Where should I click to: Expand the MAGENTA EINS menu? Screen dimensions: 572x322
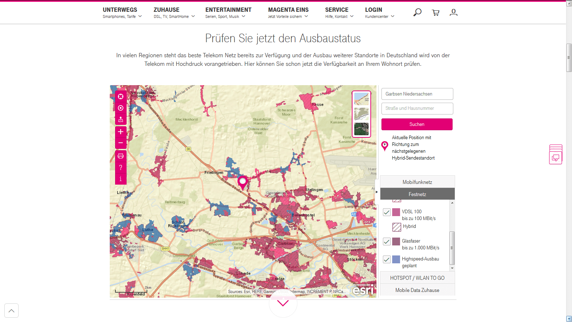(x=288, y=13)
